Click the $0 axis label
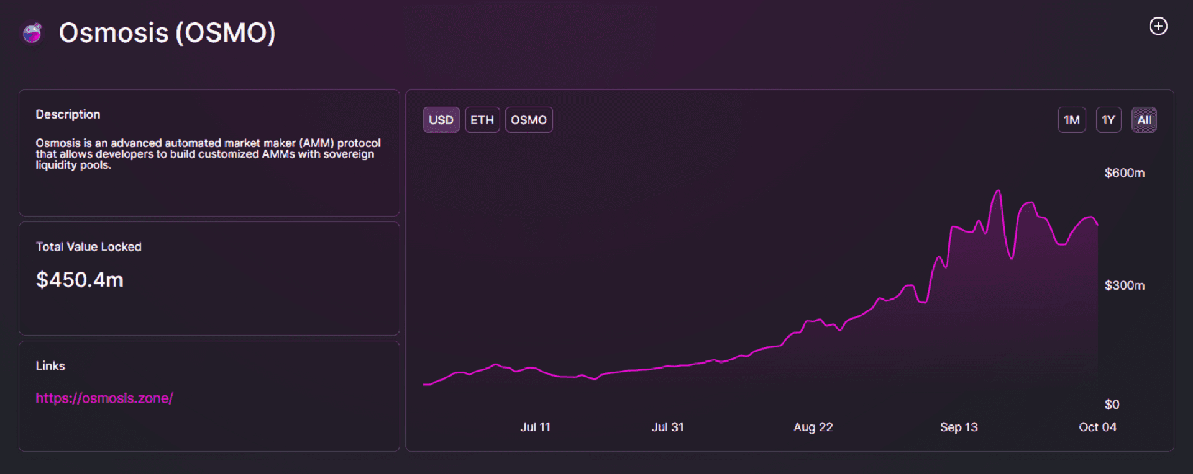 1112,405
